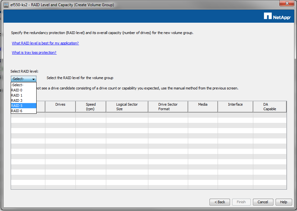Select RAID 6 from the dropdown
This screenshot has height=211, width=297.
tap(17, 111)
